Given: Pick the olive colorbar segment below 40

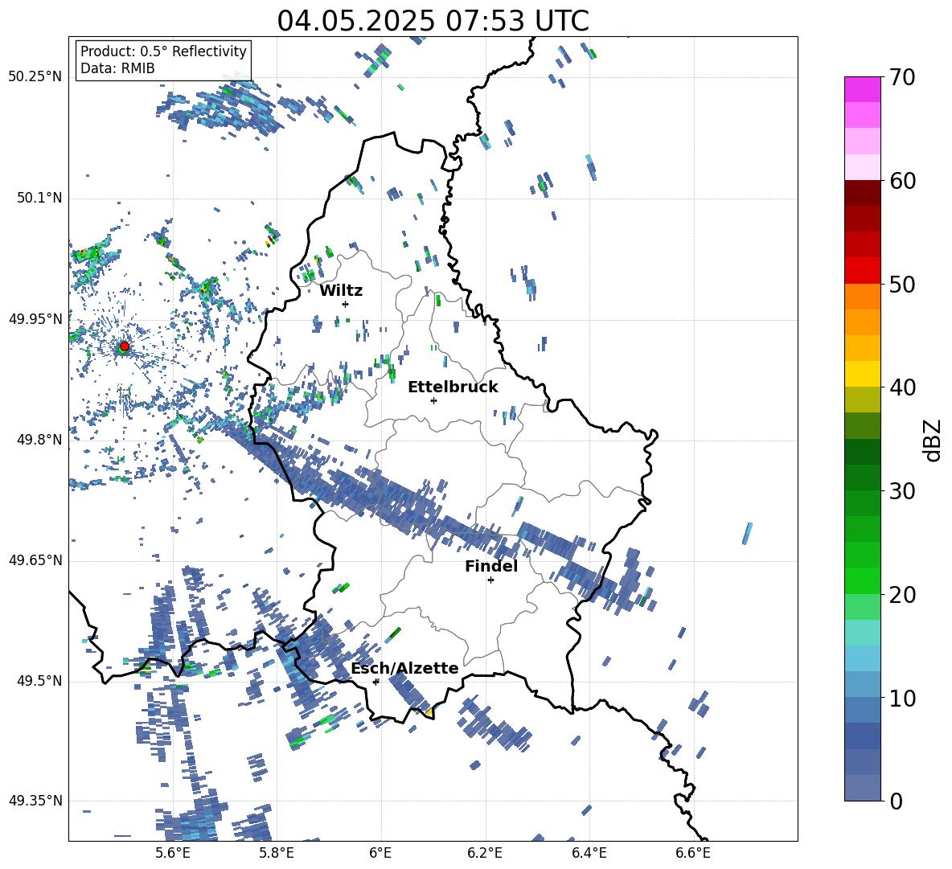Looking at the screenshot, I should pos(862,400).
